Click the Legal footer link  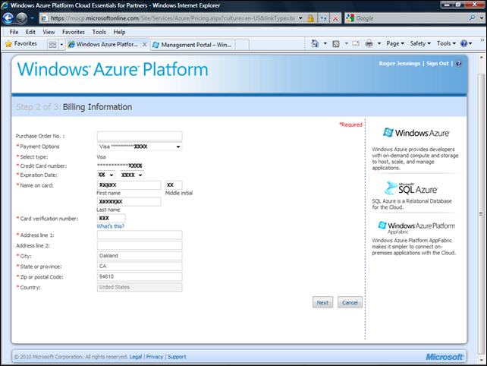pos(136,357)
